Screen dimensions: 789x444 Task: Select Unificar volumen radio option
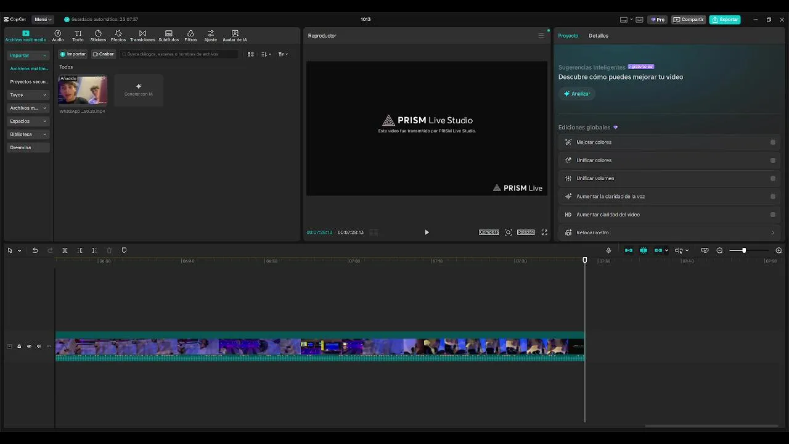(x=773, y=178)
